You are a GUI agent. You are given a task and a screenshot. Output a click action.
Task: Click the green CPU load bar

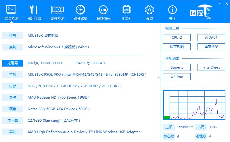coord(167,118)
